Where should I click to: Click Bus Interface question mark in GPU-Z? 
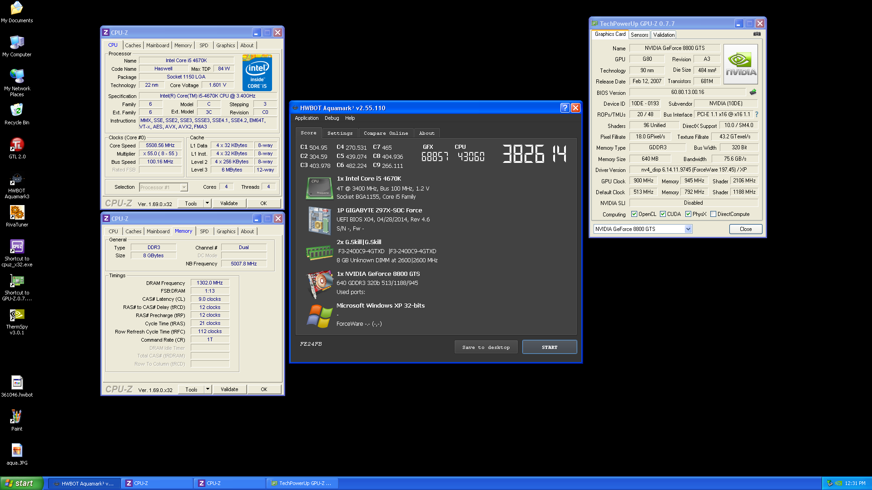[x=757, y=114]
